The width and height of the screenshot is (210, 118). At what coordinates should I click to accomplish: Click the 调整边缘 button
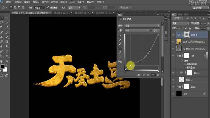125,8
